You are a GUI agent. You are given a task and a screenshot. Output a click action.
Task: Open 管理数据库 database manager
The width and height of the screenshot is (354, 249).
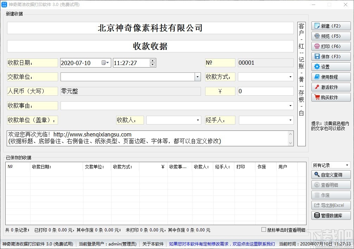330,215
